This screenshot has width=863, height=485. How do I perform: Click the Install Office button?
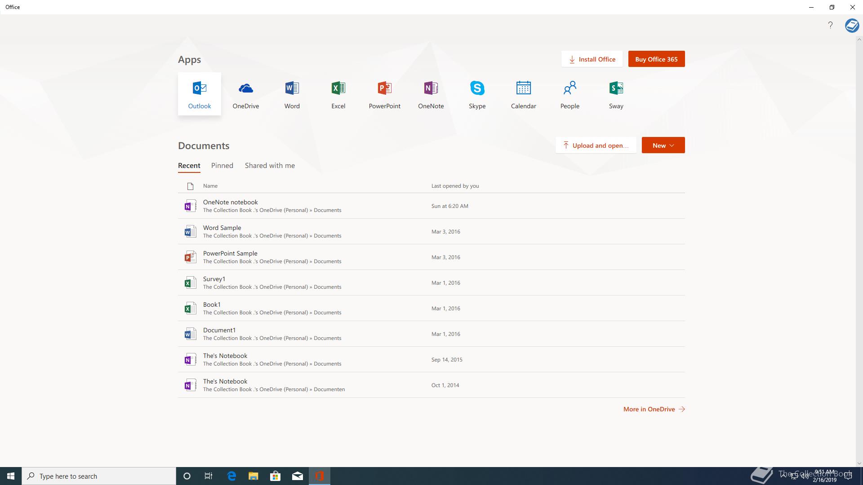(592, 59)
